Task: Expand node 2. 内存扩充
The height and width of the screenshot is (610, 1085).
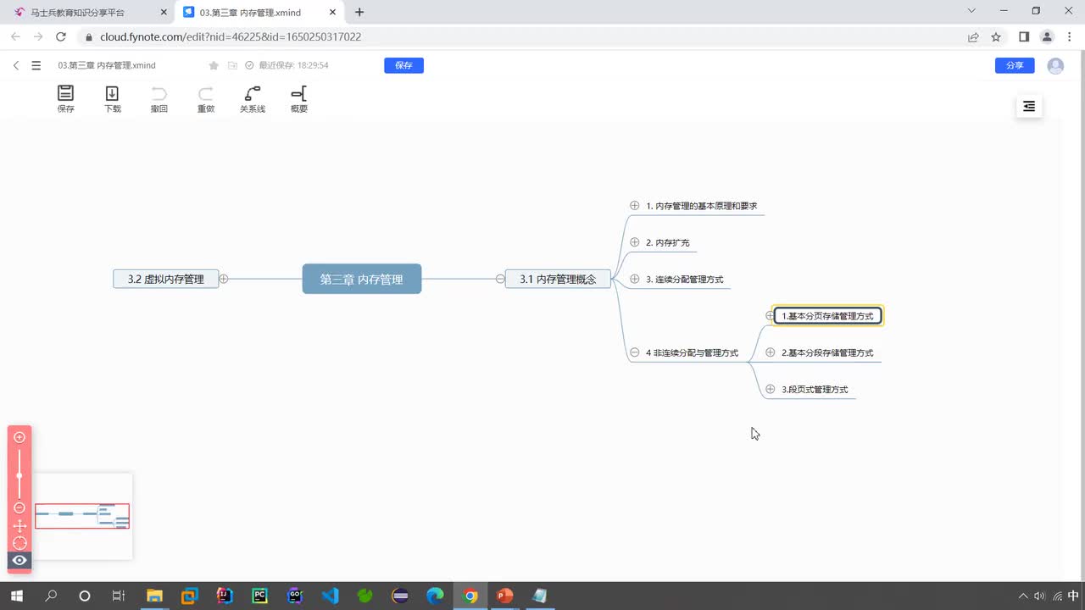Action: [x=634, y=242]
